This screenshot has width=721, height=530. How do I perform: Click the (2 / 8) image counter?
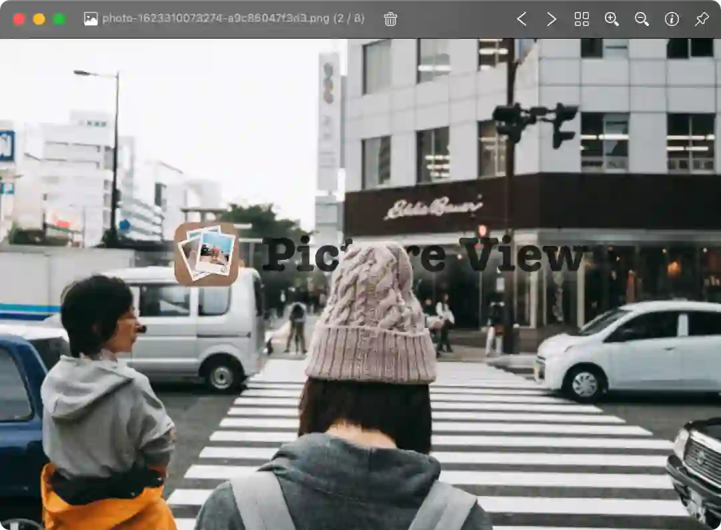(x=349, y=19)
